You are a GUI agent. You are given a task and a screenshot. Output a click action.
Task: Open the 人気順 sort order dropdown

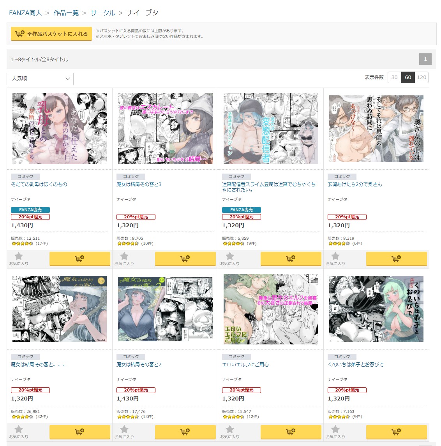pyautogui.click(x=40, y=79)
